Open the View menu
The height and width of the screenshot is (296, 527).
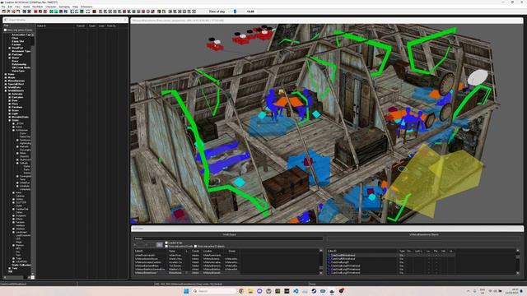[17, 7]
